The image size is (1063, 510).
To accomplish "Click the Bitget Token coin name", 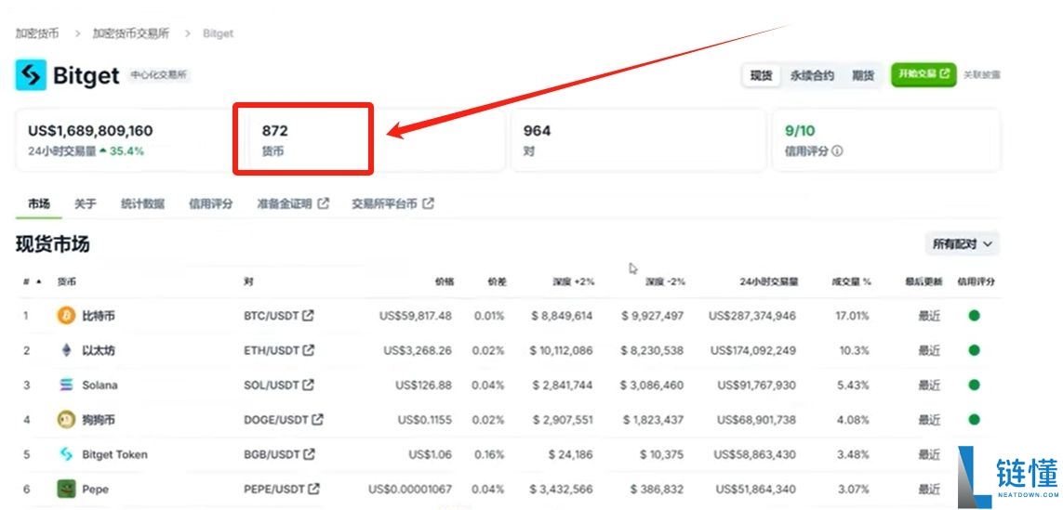I will (x=114, y=454).
